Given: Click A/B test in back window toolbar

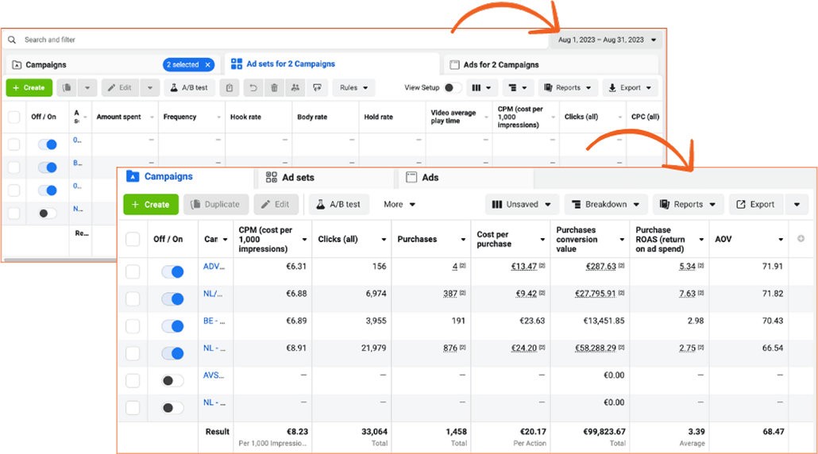Looking at the screenshot, I should [x=189, y=87].
